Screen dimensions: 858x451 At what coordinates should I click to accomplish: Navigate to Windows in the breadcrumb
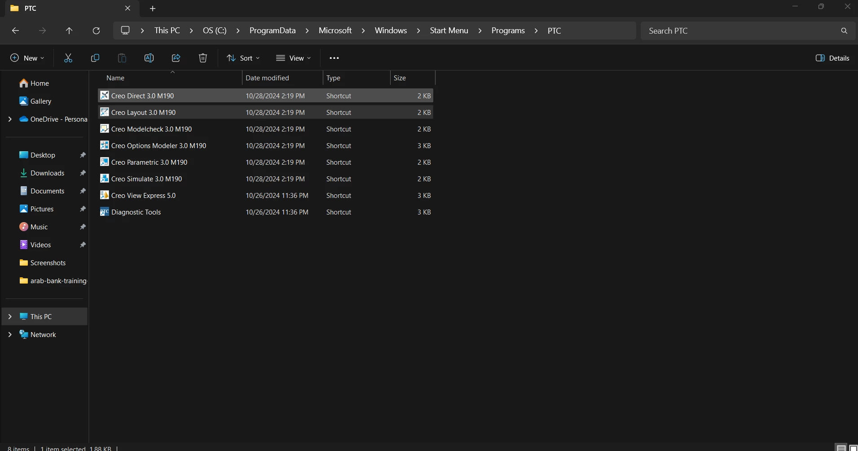tap(391, 31)
